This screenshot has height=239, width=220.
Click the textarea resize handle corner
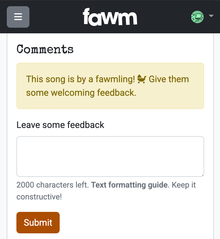click(202, 175)
